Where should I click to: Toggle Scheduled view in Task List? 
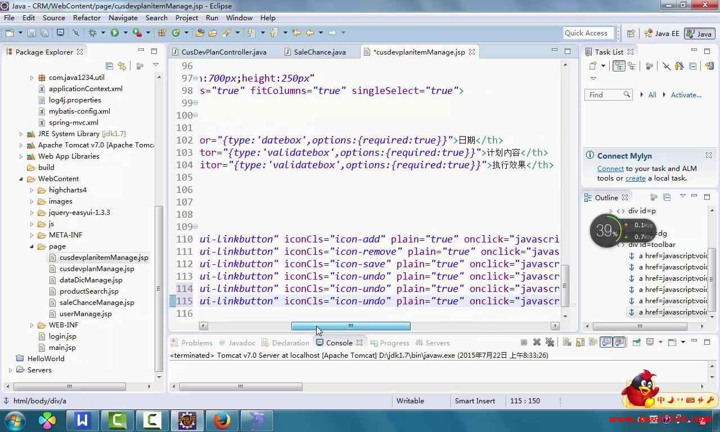pyautogui.click(x=632, y=66)
